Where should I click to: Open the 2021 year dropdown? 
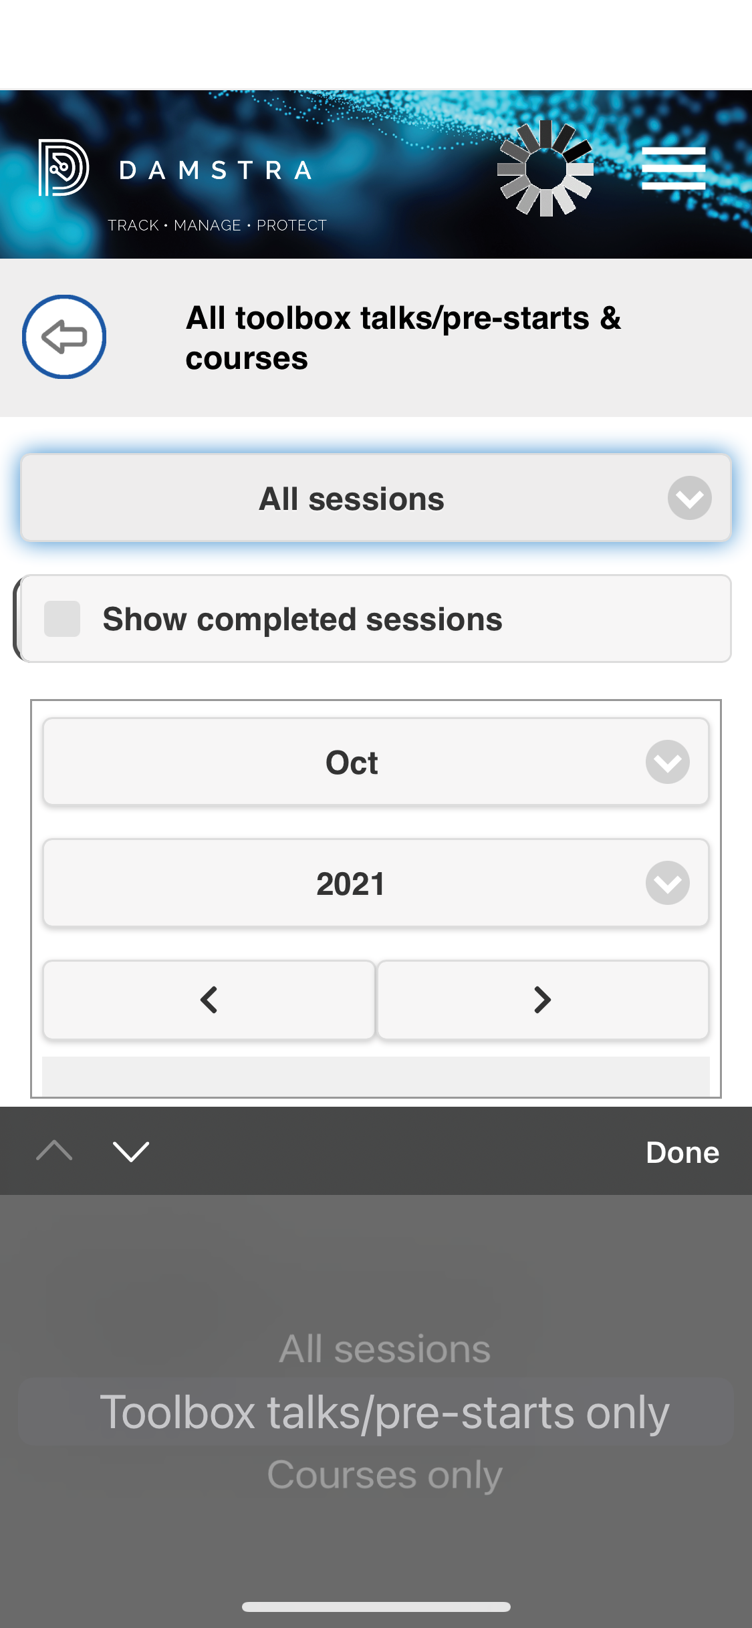tap(376, 883)
